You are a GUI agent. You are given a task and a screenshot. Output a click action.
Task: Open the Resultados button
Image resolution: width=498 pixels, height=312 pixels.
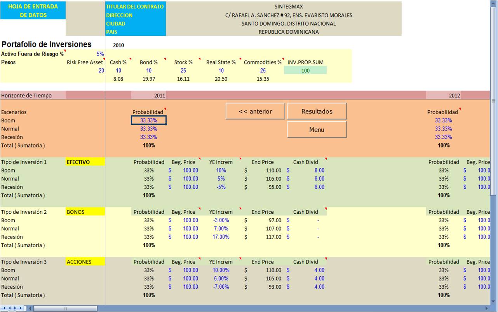(317, 111)
